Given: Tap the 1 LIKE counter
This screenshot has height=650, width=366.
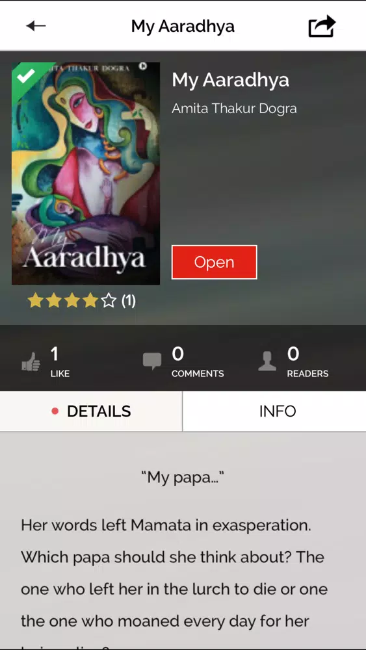Looking at the screenshot, I should [x=60, y=361].
